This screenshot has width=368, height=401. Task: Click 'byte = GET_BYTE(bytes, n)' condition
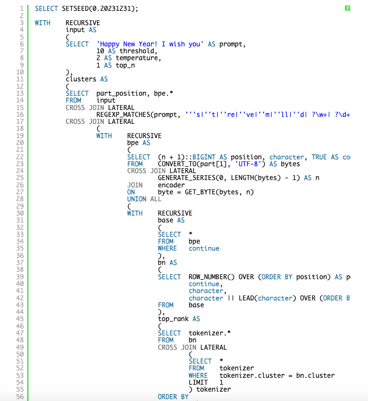(x=206, y=192)
